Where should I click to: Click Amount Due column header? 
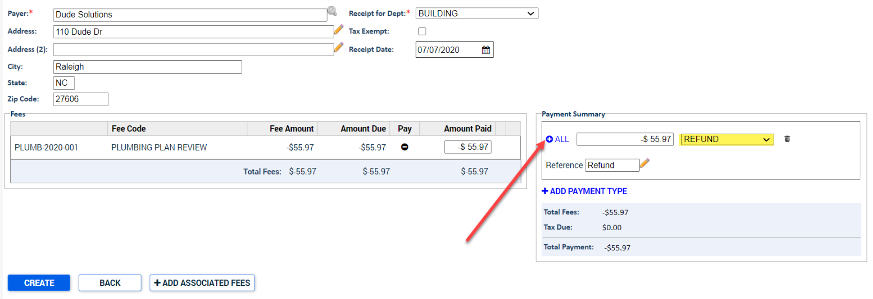(354, 129)
